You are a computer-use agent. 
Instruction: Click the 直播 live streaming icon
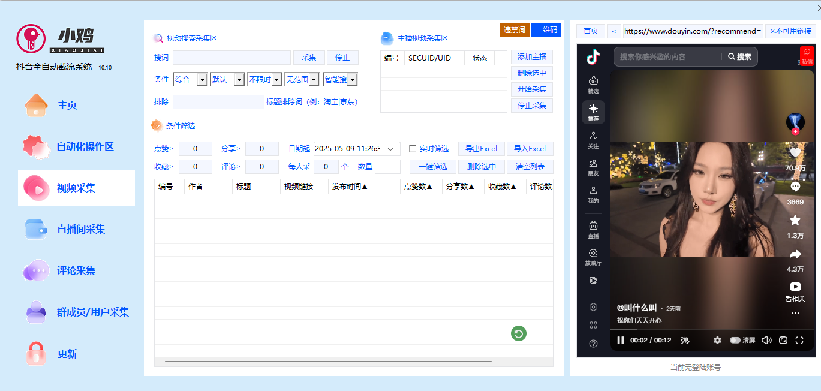point(593,230)
